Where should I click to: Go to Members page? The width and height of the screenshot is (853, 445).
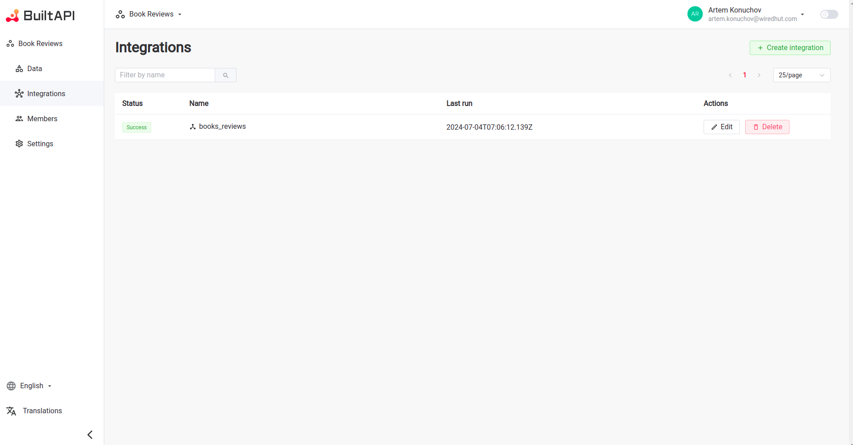pyautogui.click(x=52, y=119)
